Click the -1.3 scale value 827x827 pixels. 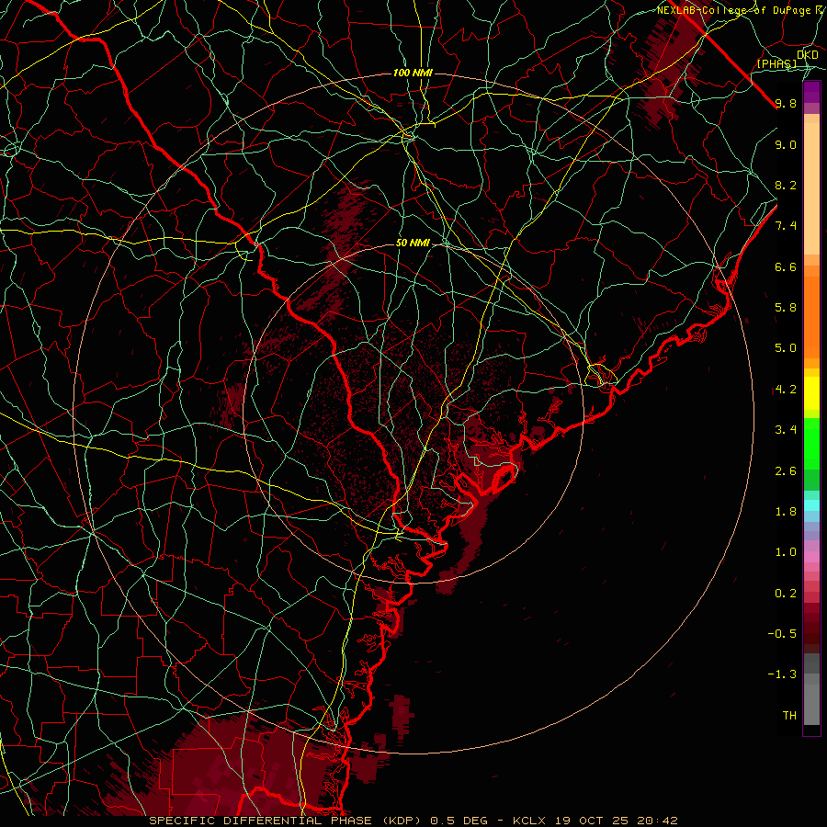(782, 674)
